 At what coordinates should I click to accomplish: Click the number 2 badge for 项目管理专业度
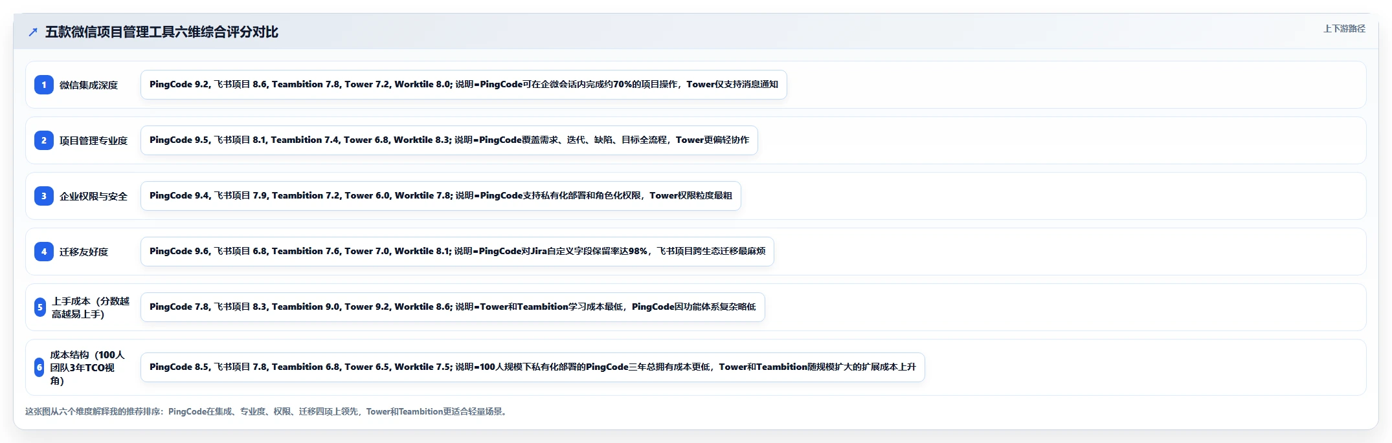(43, 140)
